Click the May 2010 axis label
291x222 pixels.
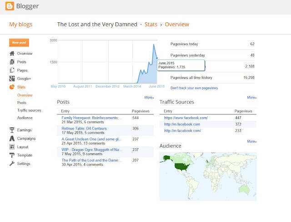click(x=58, y=86)
